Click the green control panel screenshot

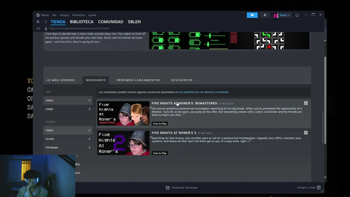coord(189,40)
